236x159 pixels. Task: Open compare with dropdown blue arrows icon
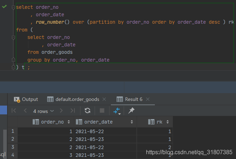coord(117,111)
